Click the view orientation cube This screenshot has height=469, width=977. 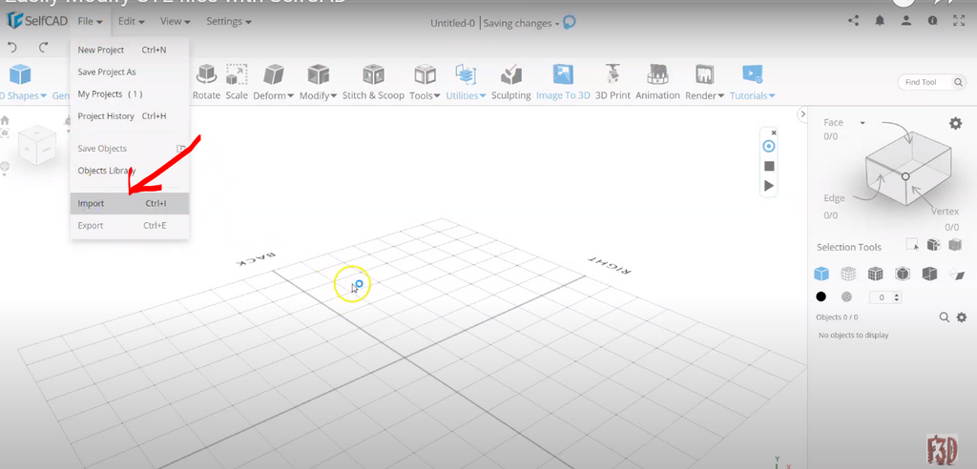coord(37,145)
